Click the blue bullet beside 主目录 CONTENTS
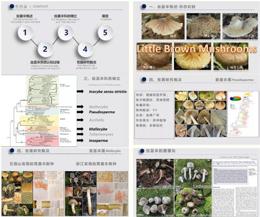The image size is (260, 217). tap(12, 6)
